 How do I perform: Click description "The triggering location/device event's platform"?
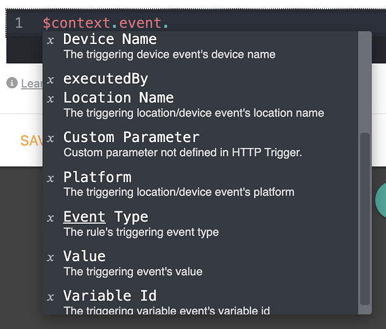point(179,192)
